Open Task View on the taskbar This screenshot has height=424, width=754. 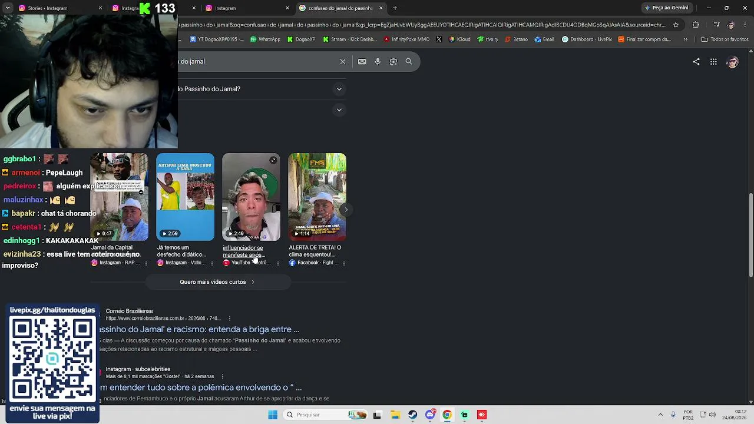(x=377, y=415)
